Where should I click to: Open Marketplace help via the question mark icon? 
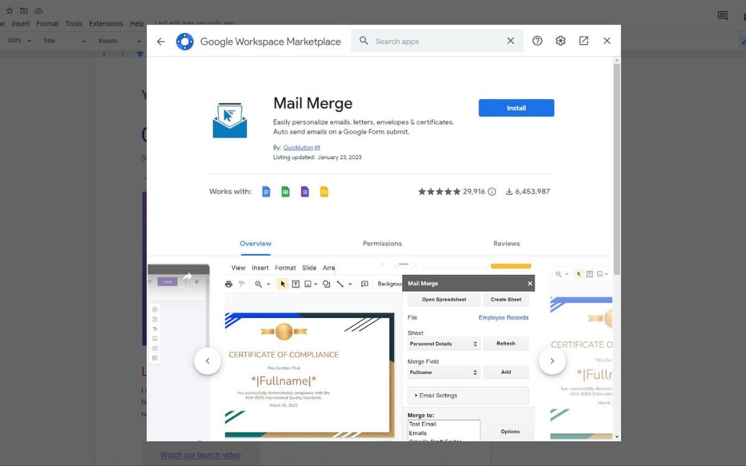(537, 40)
